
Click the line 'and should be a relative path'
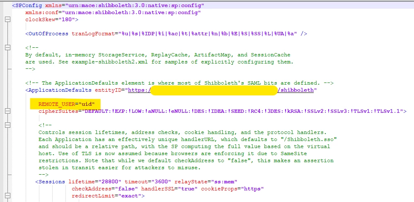184,146
